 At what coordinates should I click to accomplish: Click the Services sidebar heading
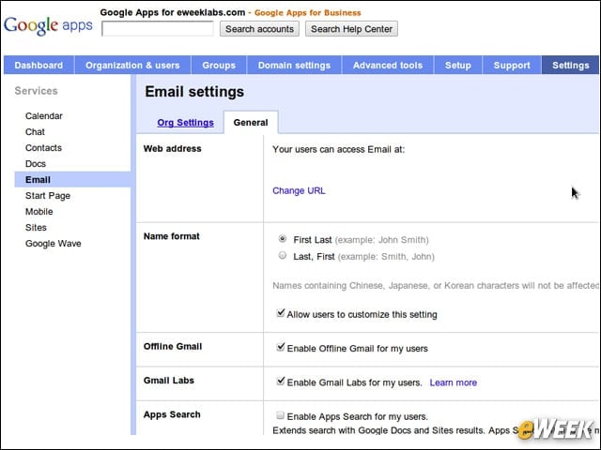[x=36, y=91]
